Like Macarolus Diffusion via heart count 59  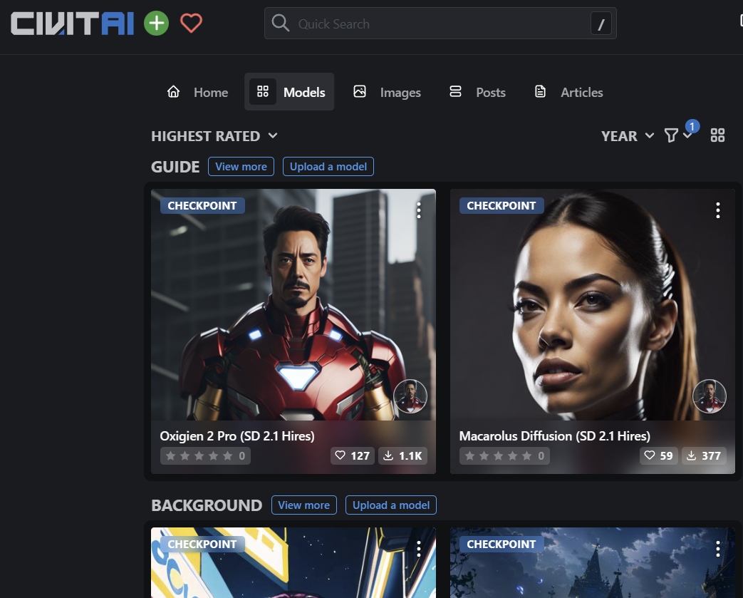(658, 455)
